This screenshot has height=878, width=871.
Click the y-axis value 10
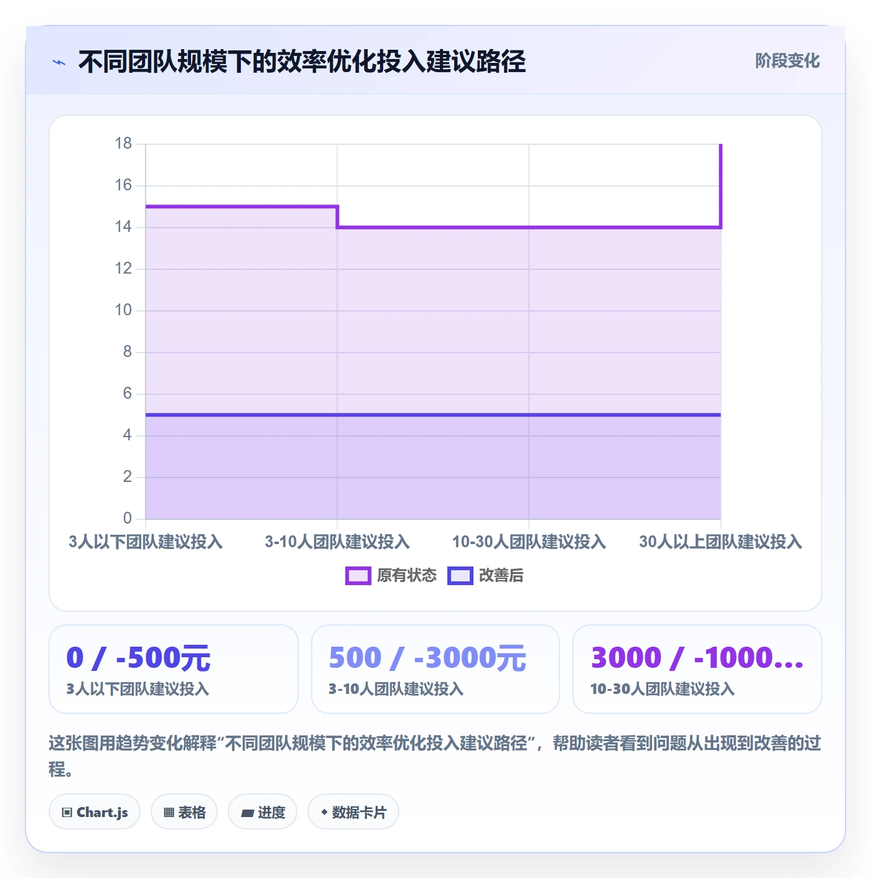(123, 310)
